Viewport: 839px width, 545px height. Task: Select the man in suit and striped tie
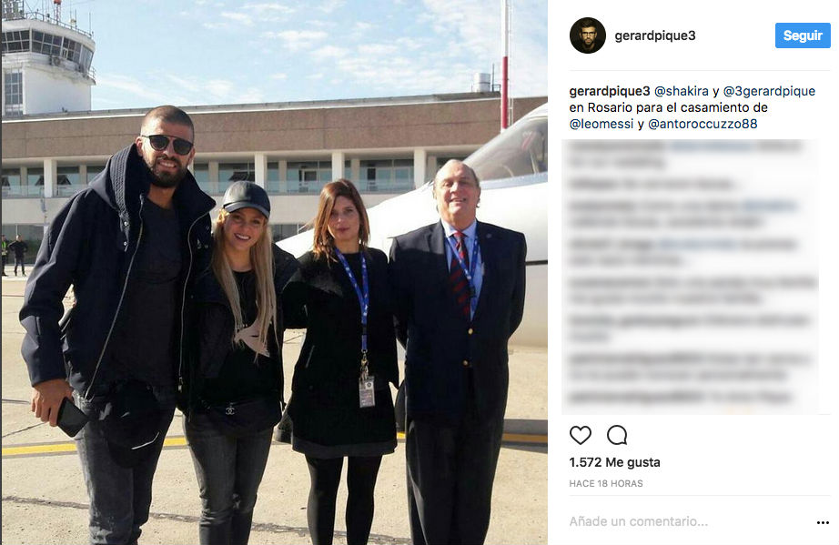(460, 353)
